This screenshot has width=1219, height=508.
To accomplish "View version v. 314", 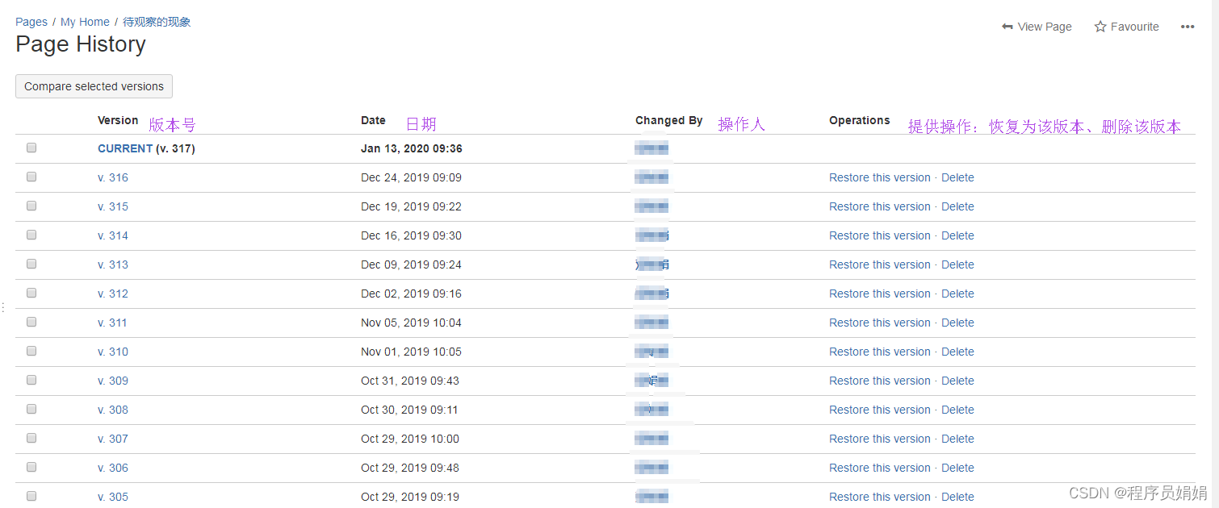I will point(113,235).
